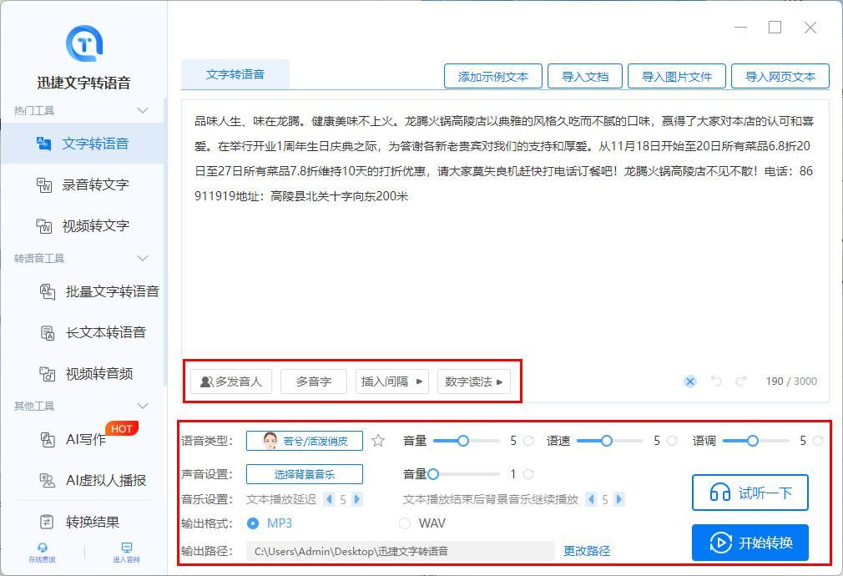Viewport: 843px width, 576px height.
Task: Adjust the 语调 slider
Action: pos(756,441)
